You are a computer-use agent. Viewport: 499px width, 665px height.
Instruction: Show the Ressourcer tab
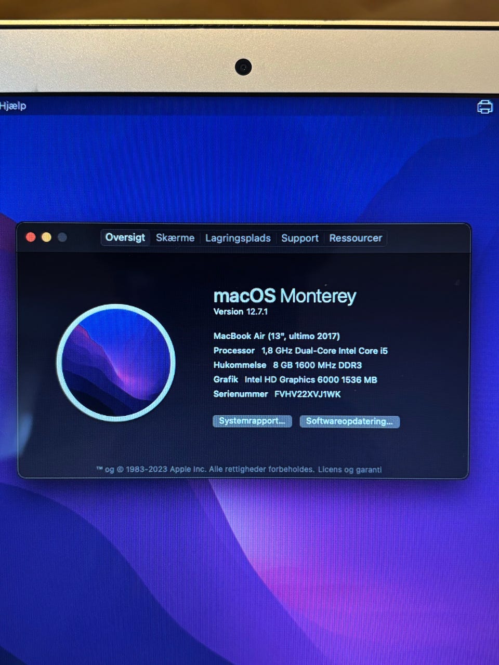[x=356, y=238]
